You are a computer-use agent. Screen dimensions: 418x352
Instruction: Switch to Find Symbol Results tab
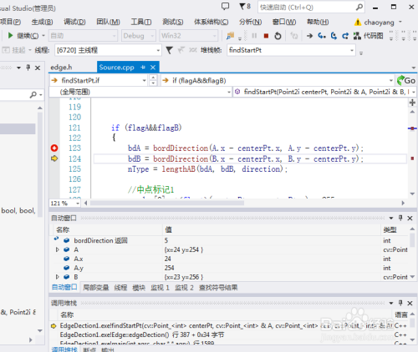tap(218, 288)
